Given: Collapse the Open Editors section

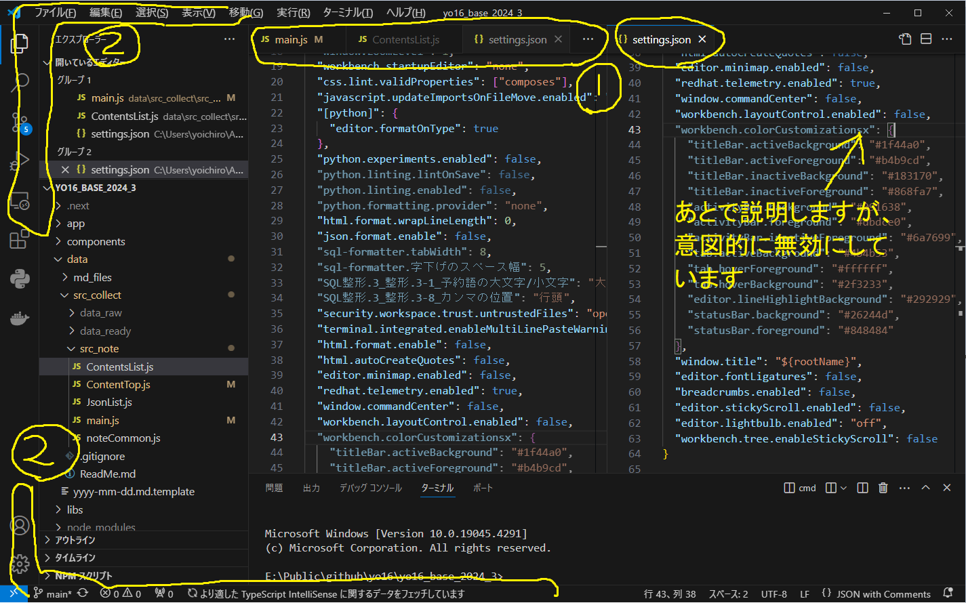Looking at the screenshot, I should (144, 62).
